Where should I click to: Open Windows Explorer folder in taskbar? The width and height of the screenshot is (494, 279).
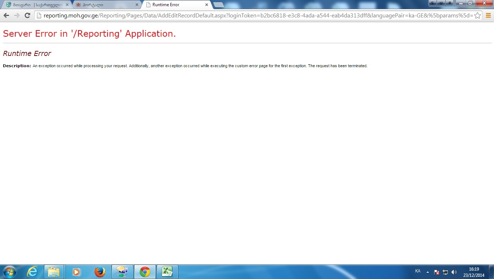tap(54, 272)
